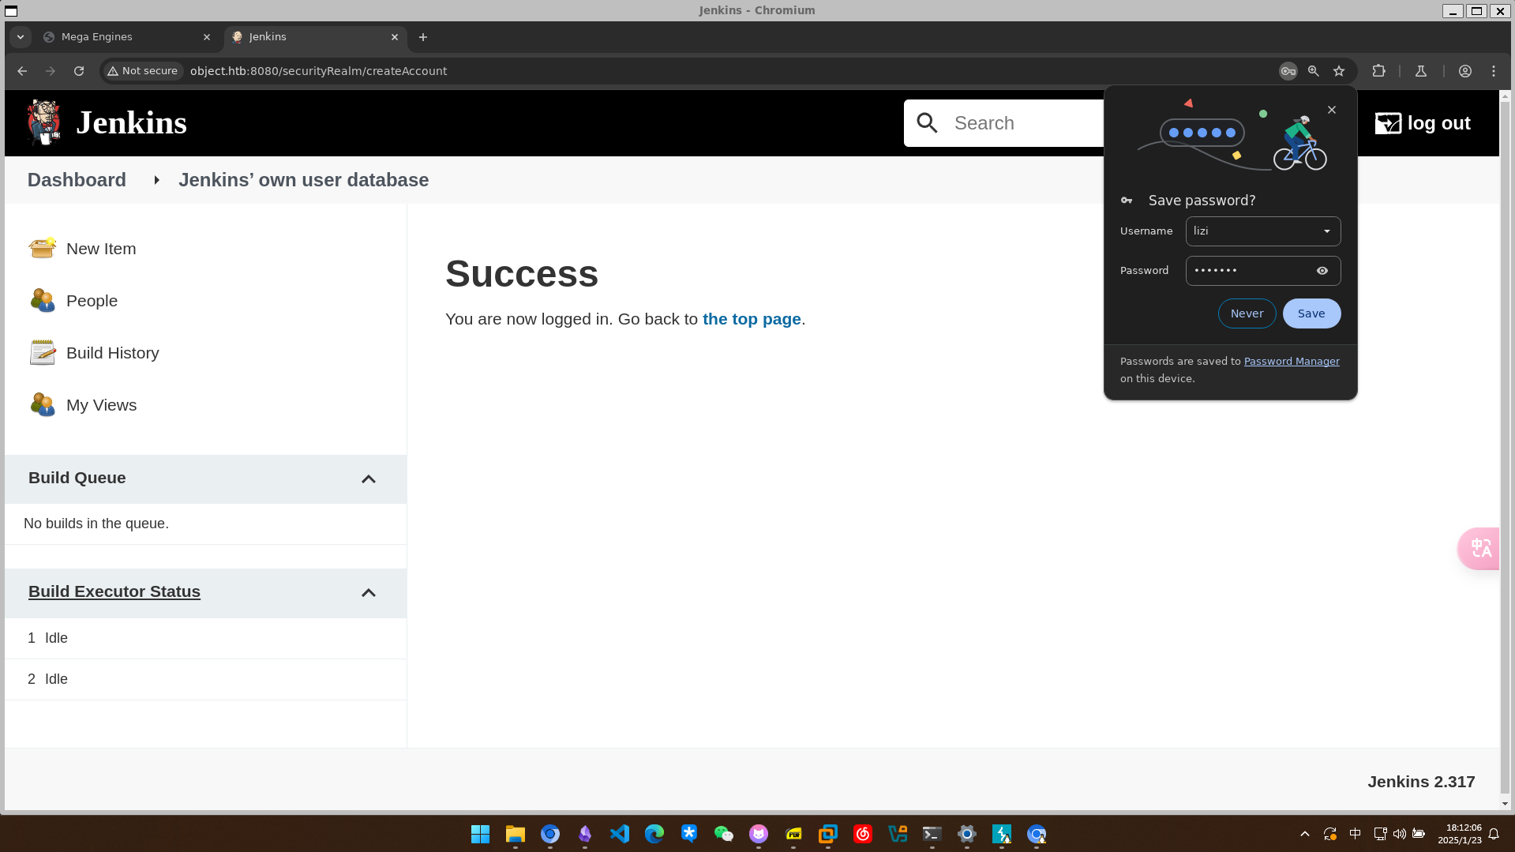The width and height of the screenshot is (1515, 852).
Task: Show password using the eye icon
Action: coord(1322,271)
